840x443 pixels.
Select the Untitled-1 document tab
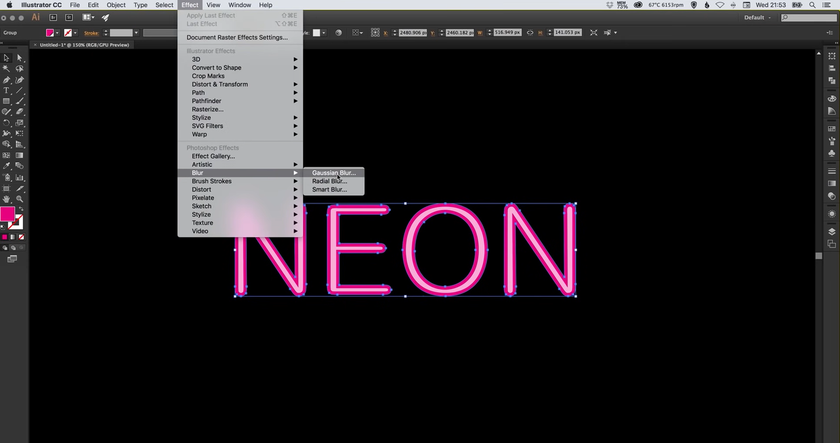pos(84,45)
